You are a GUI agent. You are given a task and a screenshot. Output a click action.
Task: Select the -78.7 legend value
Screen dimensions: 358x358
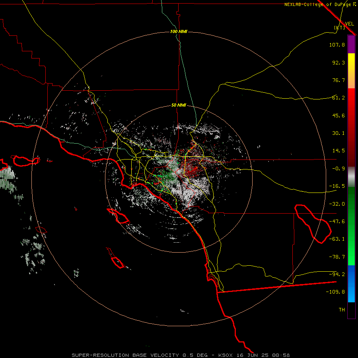coord(337,257)
